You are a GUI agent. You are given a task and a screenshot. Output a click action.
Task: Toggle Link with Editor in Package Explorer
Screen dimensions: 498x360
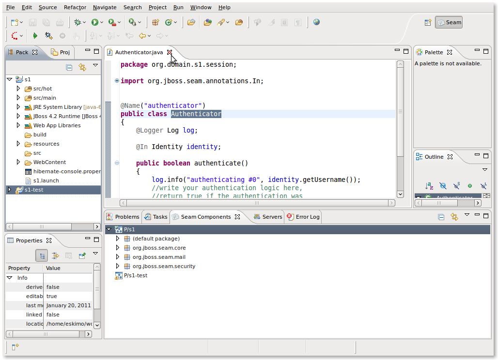click(82, 68)
